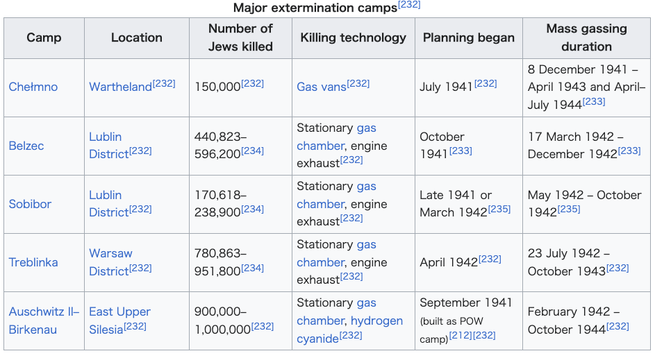Viewport: 655px width, 358px height.
Task: Click Lublin District link in Belzec row
Action: (x=109, y=145)
